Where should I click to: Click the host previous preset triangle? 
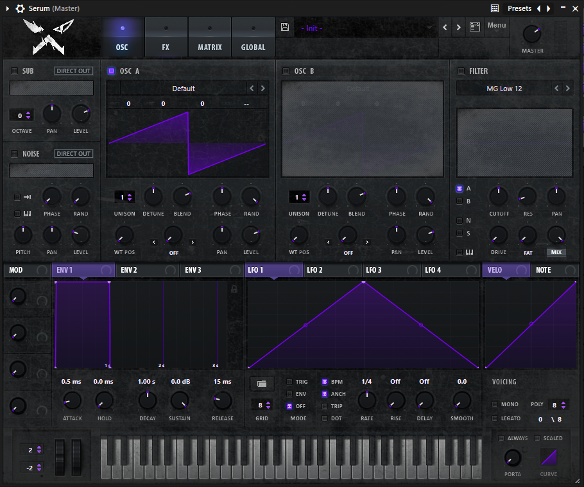point(538,8)
